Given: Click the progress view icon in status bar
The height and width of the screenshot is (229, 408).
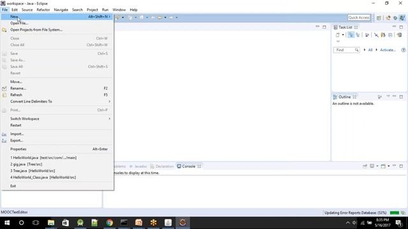Looking at the screenshot, I should coord(403,213).
